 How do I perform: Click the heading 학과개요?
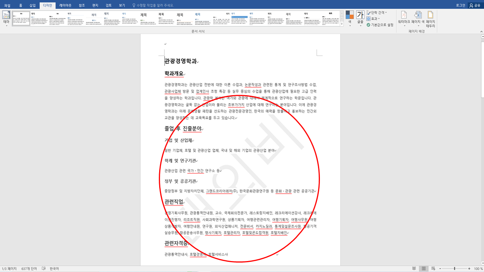[174, 73]
